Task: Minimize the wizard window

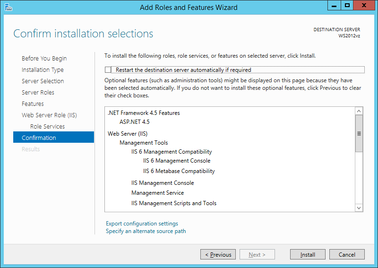Action: (x=334, y=6)
